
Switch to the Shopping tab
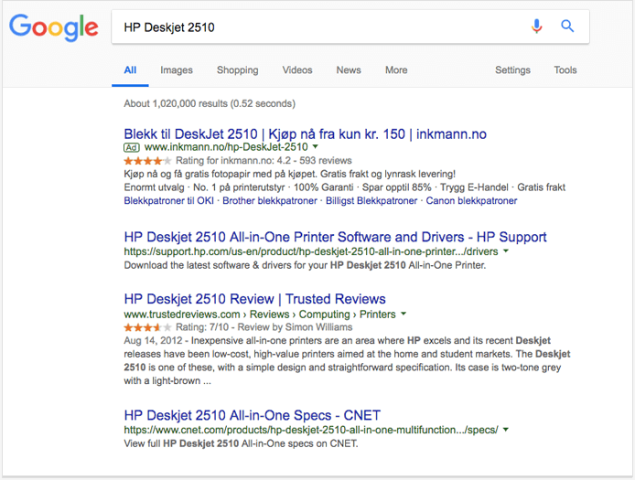(237, 70)
